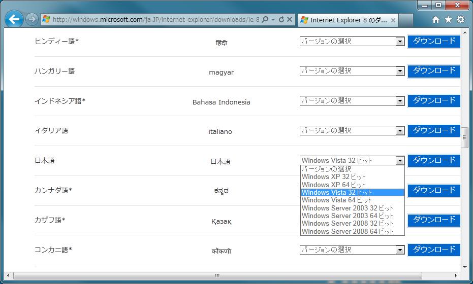Click the Bahasa Indonesia text
473x284 pixels.
coord(222,102)
